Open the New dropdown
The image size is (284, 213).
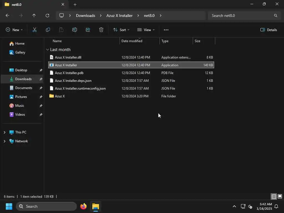pos(14,30)
